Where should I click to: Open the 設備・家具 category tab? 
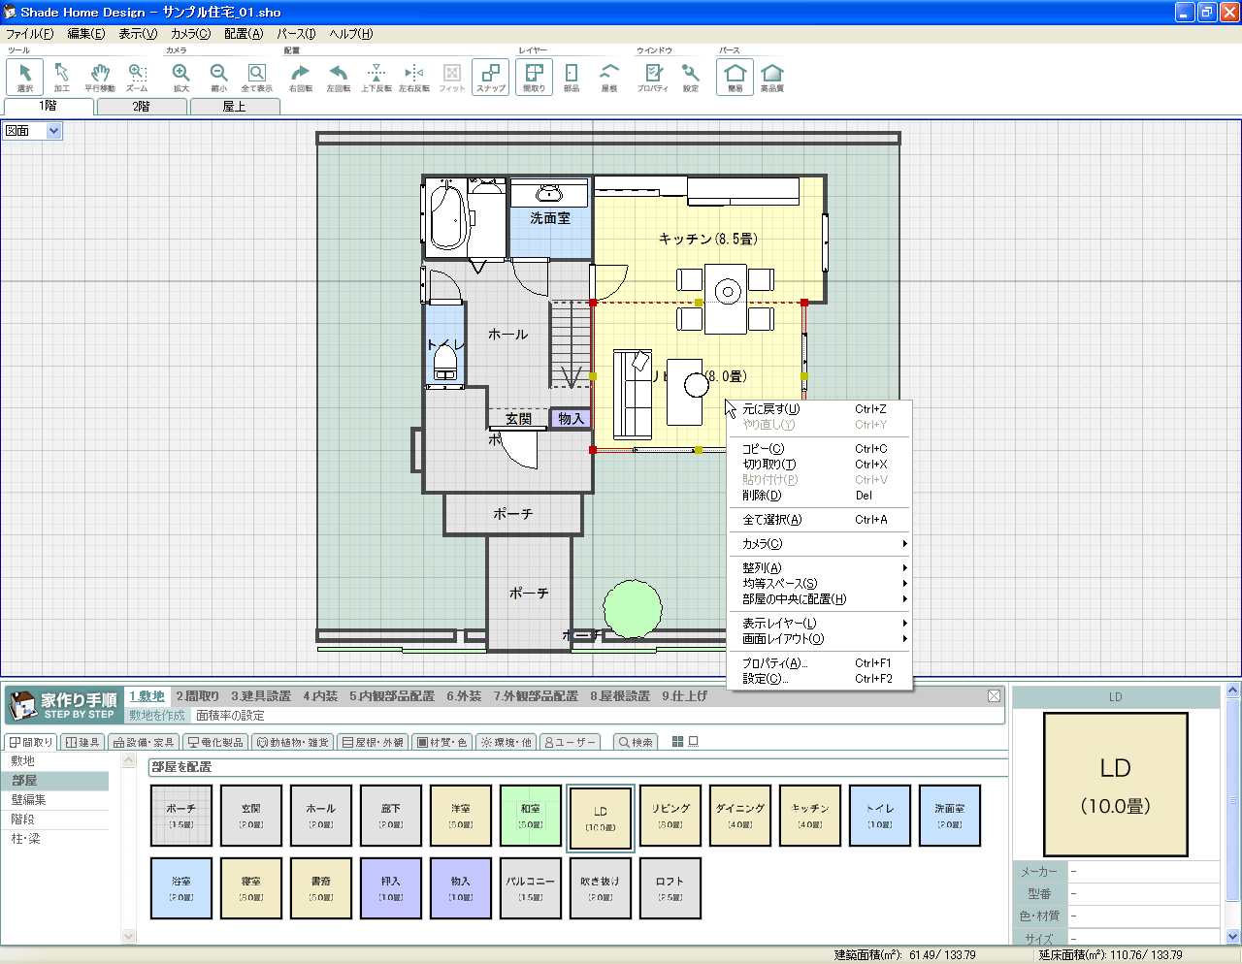coord(144,742)
